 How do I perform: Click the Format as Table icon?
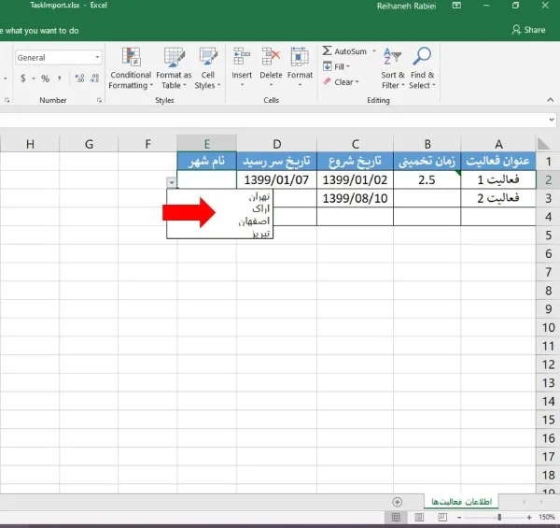click(174, 67)
